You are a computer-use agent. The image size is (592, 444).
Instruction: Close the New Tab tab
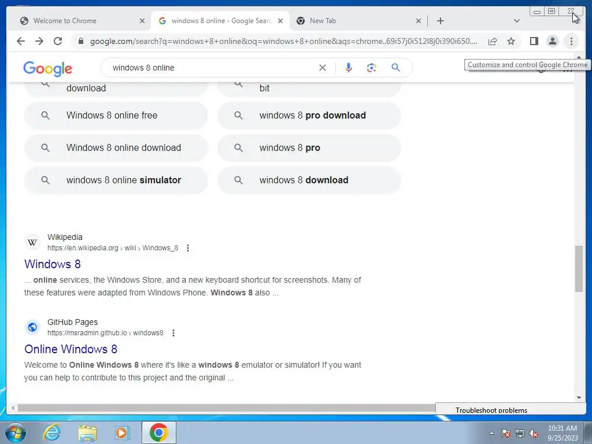419,21
